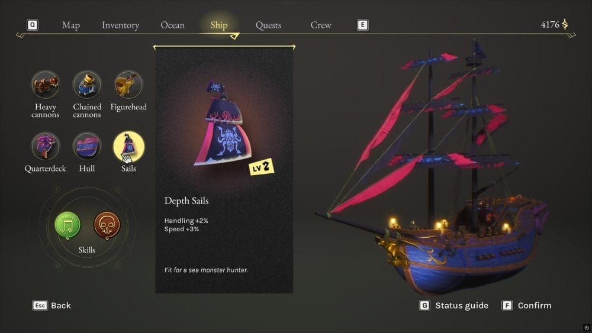Select the Heavy cannons icon
Image resolution: width=592 pixels, height=333 pixels.
[45, 85]
